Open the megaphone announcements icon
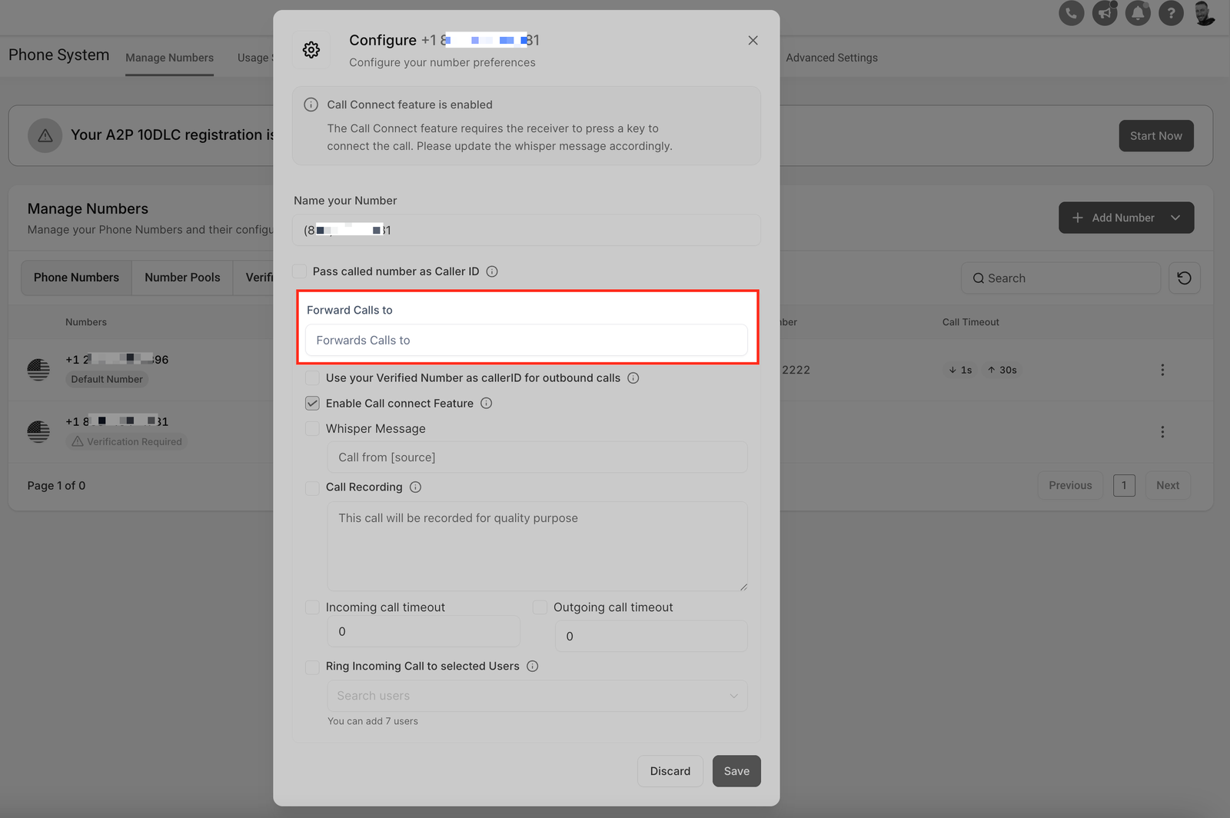1230x818 pixels. [1105, 13]
